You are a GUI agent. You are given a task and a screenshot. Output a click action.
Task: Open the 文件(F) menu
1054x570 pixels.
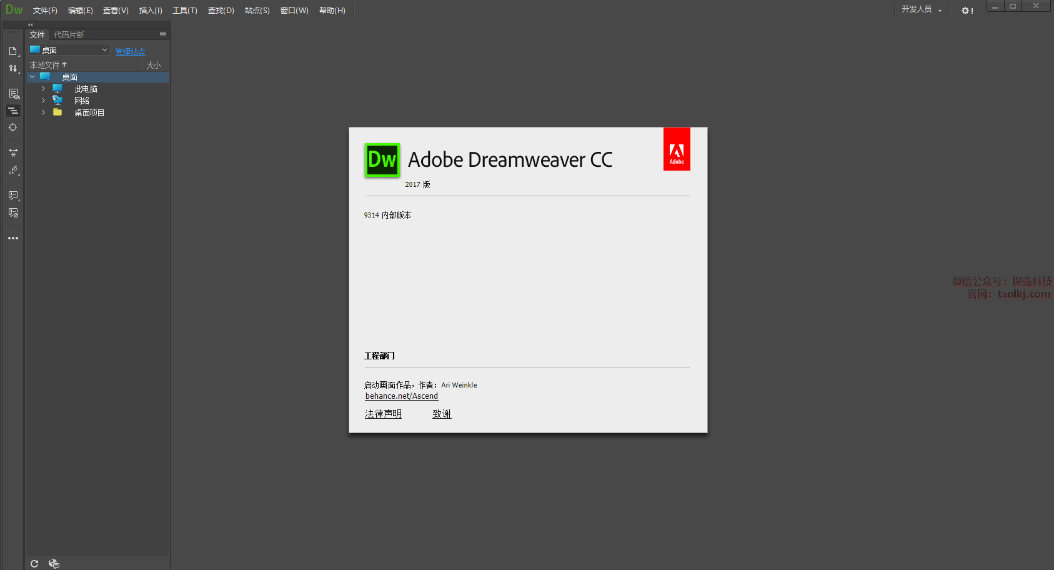(x=45, y=11)
